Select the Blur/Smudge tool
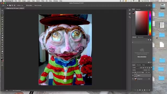 click(x=2, y=38)
